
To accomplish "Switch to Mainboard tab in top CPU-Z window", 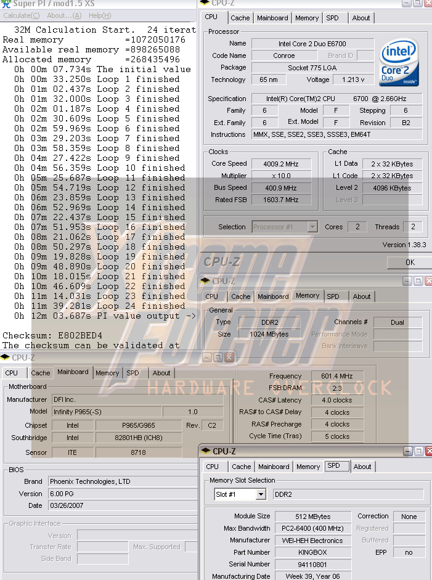I will (x=272, y=18).
